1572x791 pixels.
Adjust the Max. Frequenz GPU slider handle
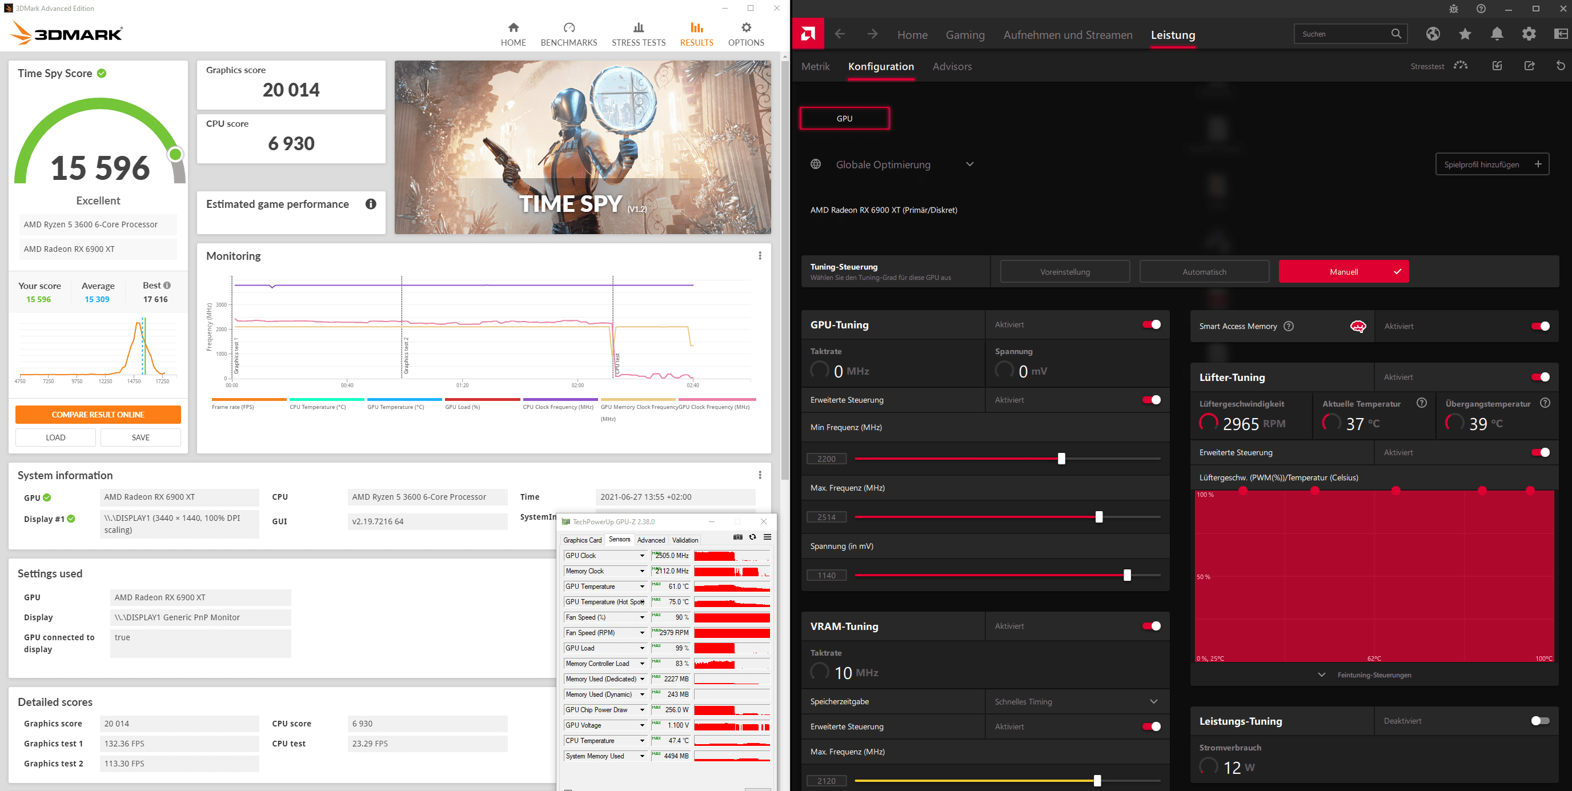point(1098,517)
